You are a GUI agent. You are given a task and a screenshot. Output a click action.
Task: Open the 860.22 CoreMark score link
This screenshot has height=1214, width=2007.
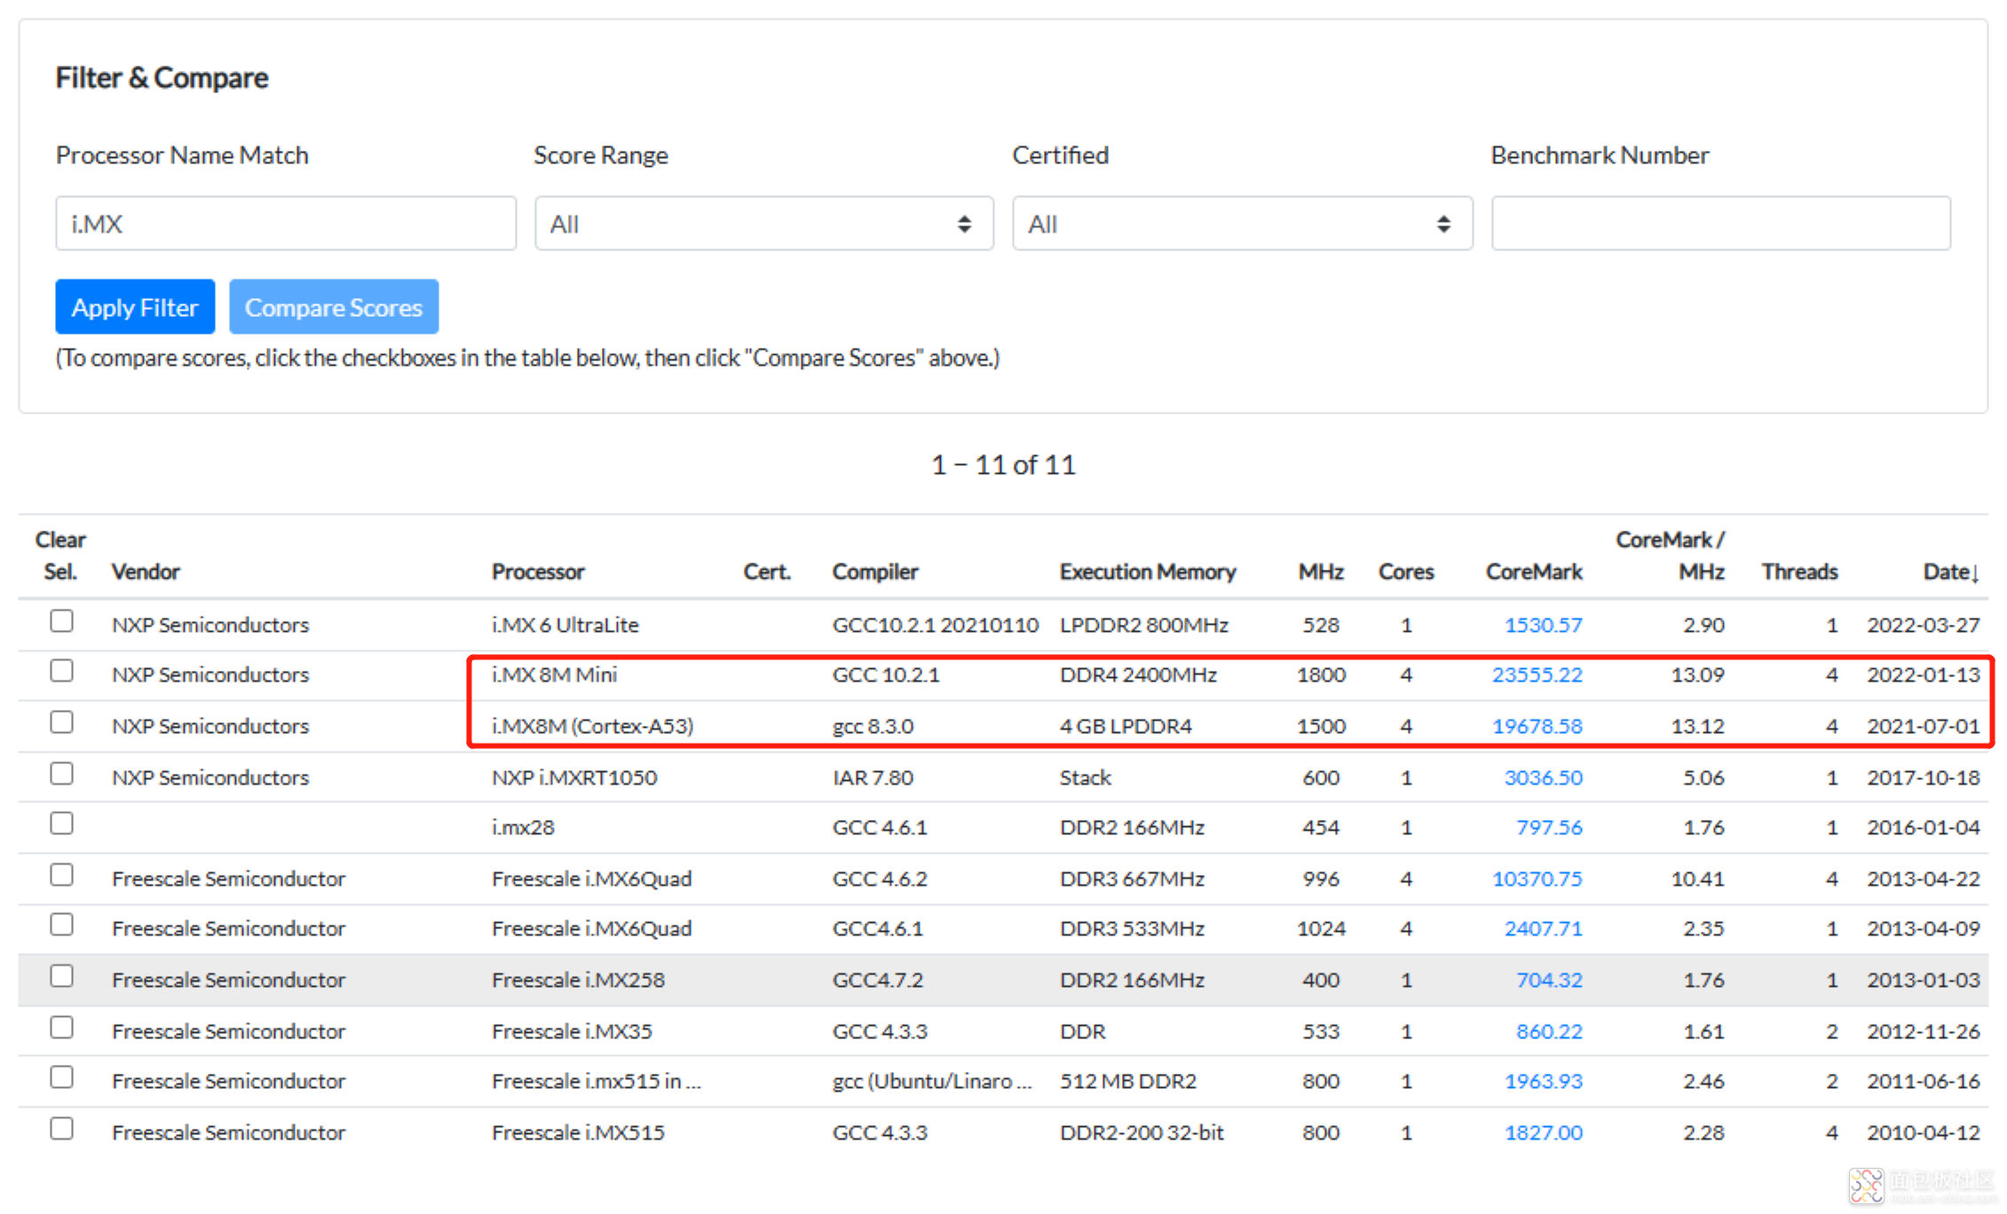pos(1549,1031)
